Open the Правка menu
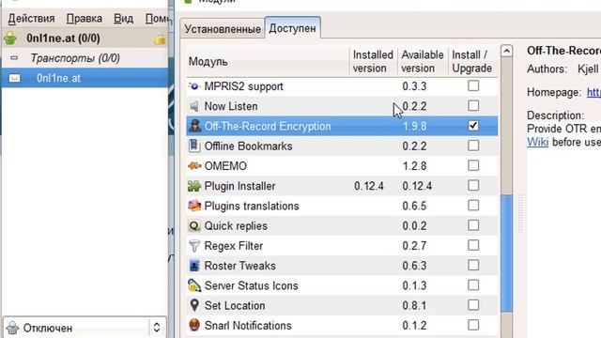The image size is (601, 338). point(84,19)
